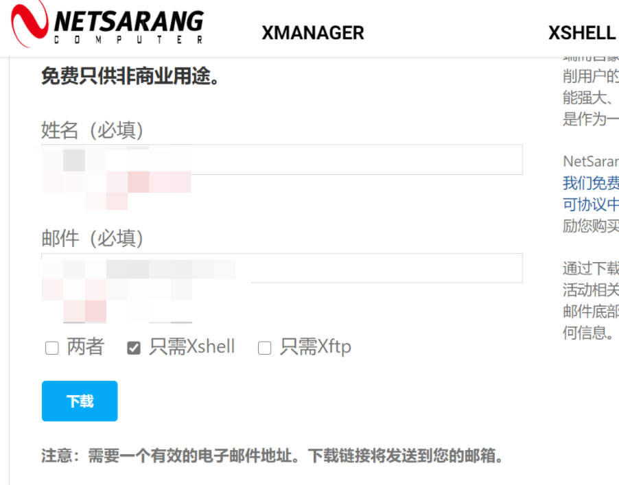The image size is (619, 485).
Task: Enable the 只需Xftp checkbox
Action: point(264,348)
